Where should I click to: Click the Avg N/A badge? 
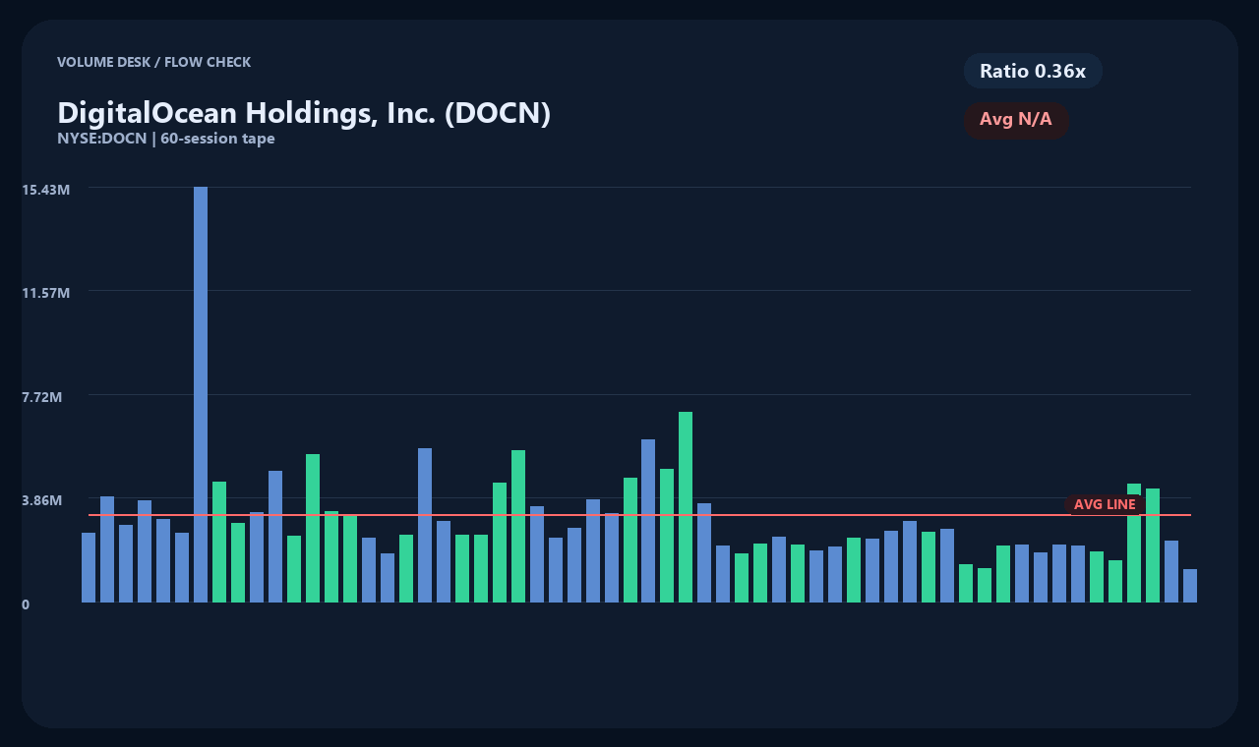(1016, 120)
